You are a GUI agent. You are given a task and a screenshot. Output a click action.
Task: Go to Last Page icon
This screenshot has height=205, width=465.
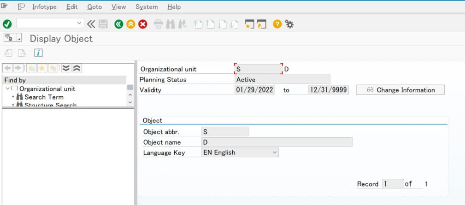(x=234, y=24)
